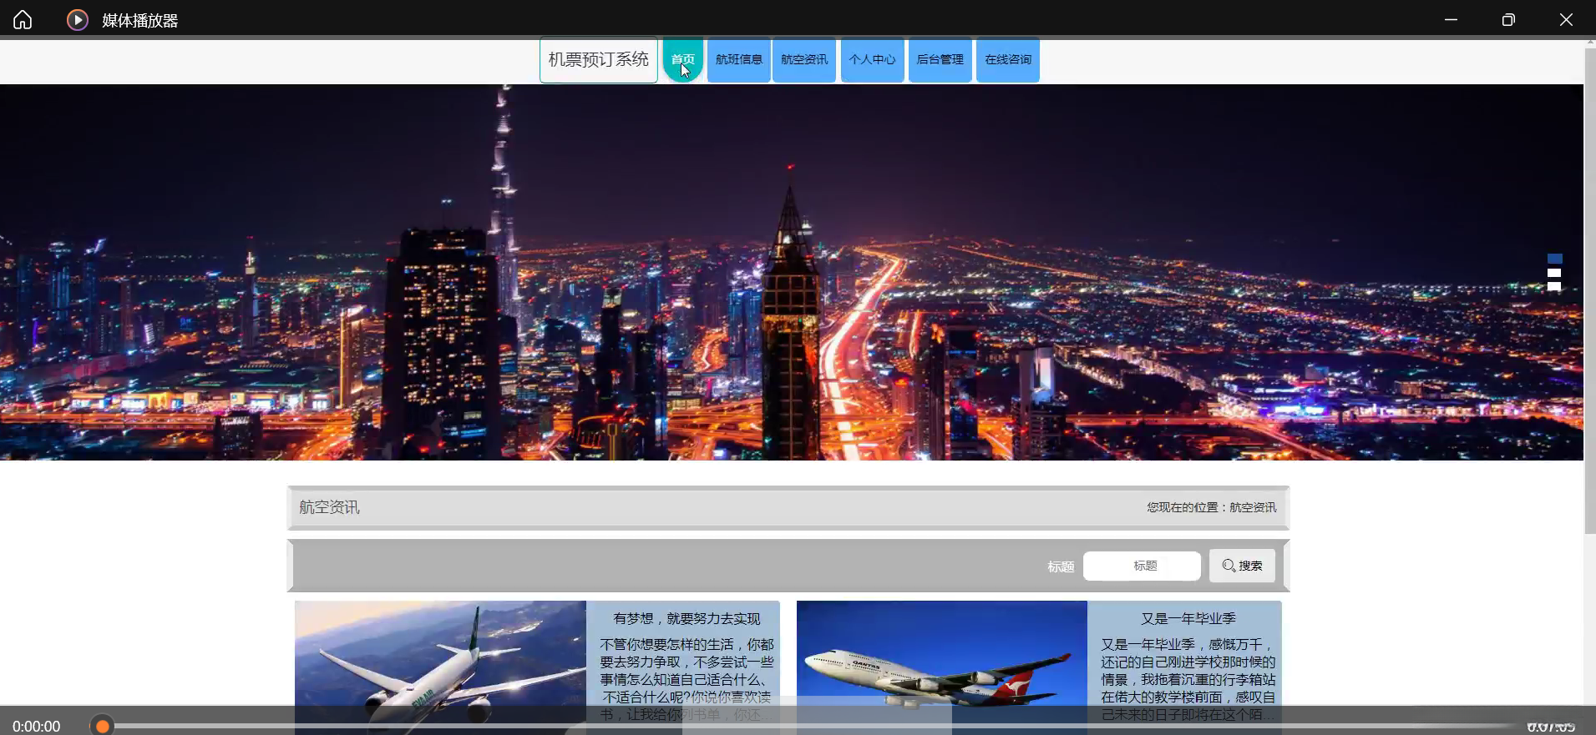Click the 机票预订系统 site title
This screenshot has width=1596, height=735.
tap(599, 60)
